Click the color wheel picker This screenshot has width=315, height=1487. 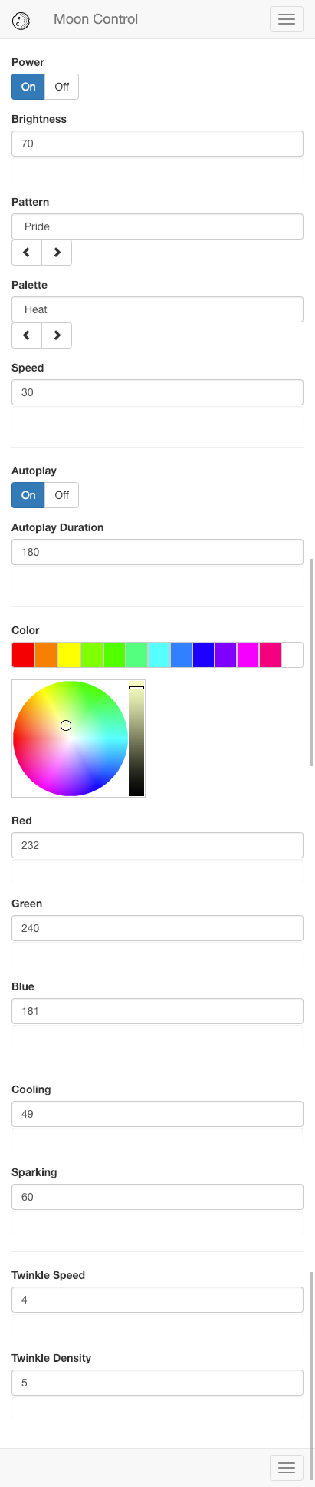pos(71,739)
